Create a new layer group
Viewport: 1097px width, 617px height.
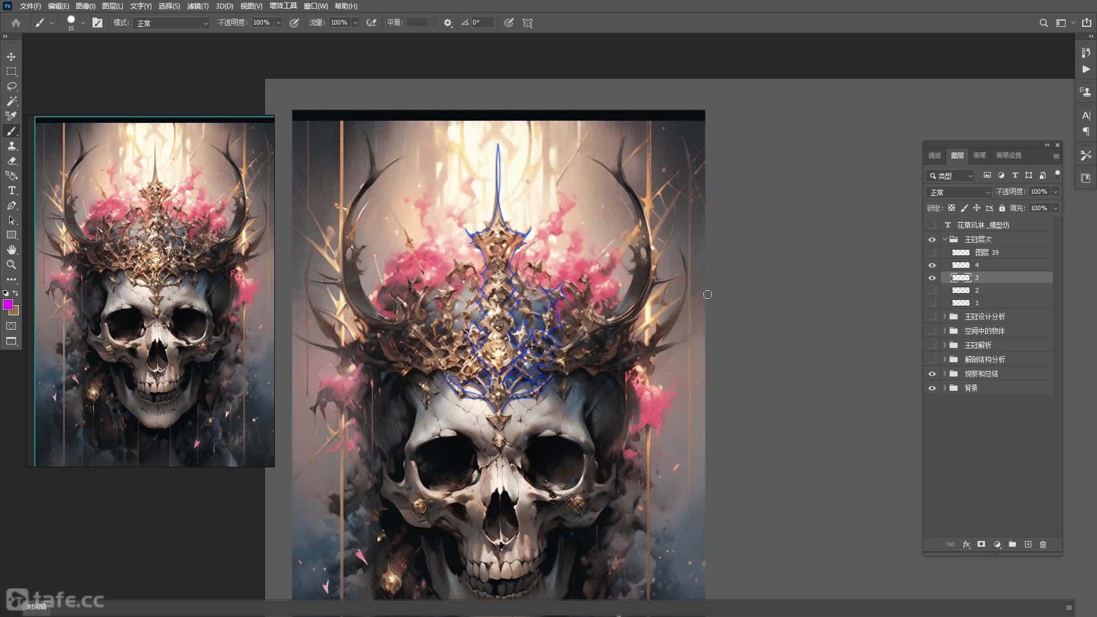click(1012, 544)
